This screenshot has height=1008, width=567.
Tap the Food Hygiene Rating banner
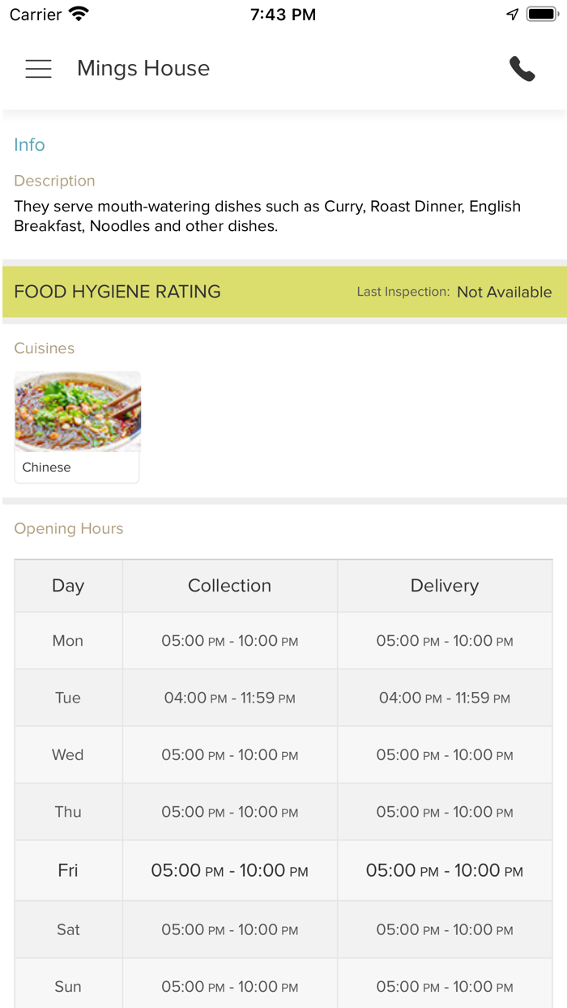(x=117, y=292)
